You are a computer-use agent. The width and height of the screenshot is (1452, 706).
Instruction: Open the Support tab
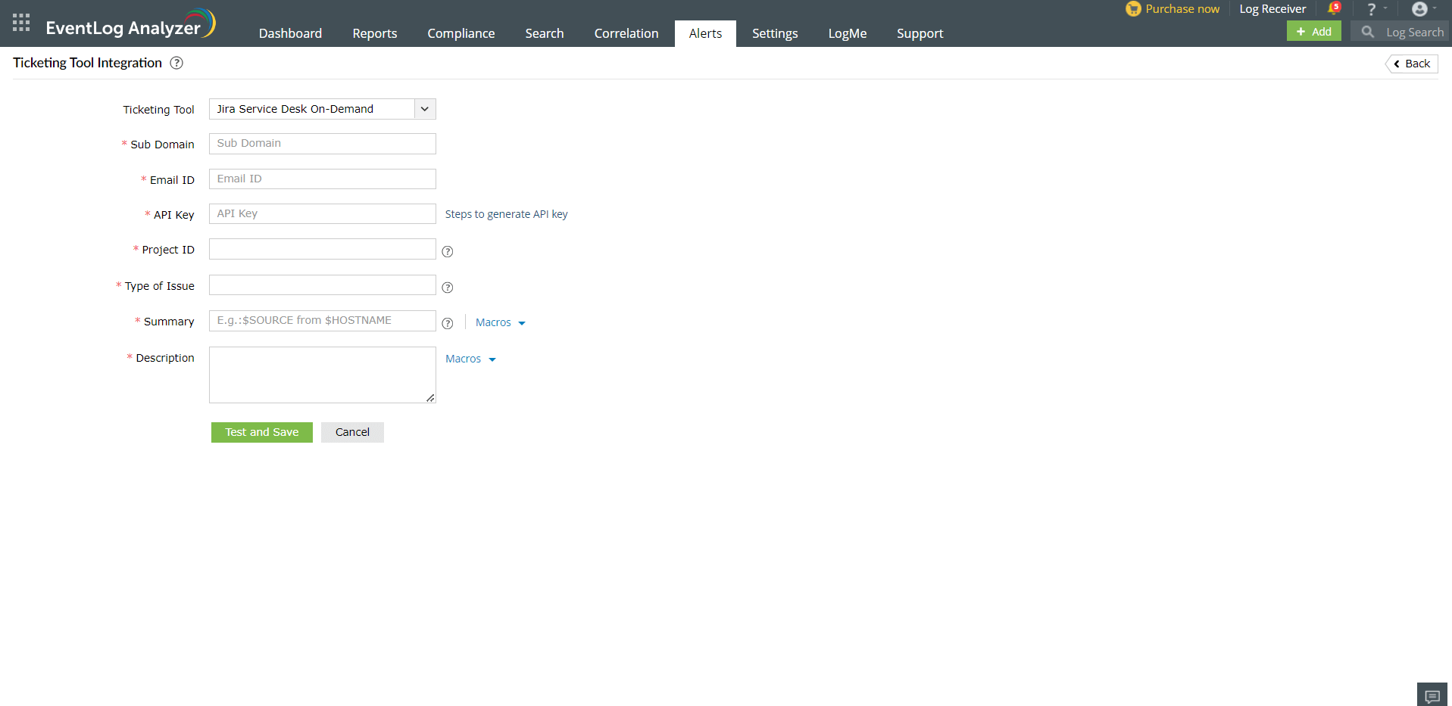tap(920, 33)
